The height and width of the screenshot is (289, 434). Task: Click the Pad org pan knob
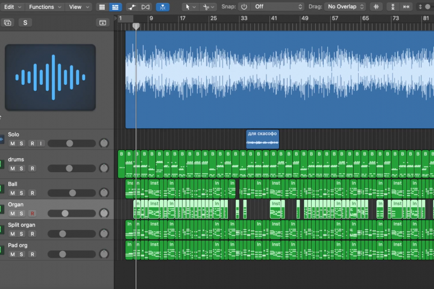104,254
